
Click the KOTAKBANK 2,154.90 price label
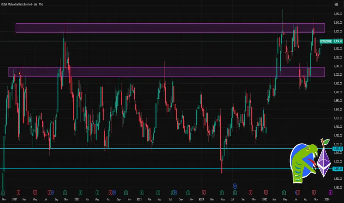point(331,41)
